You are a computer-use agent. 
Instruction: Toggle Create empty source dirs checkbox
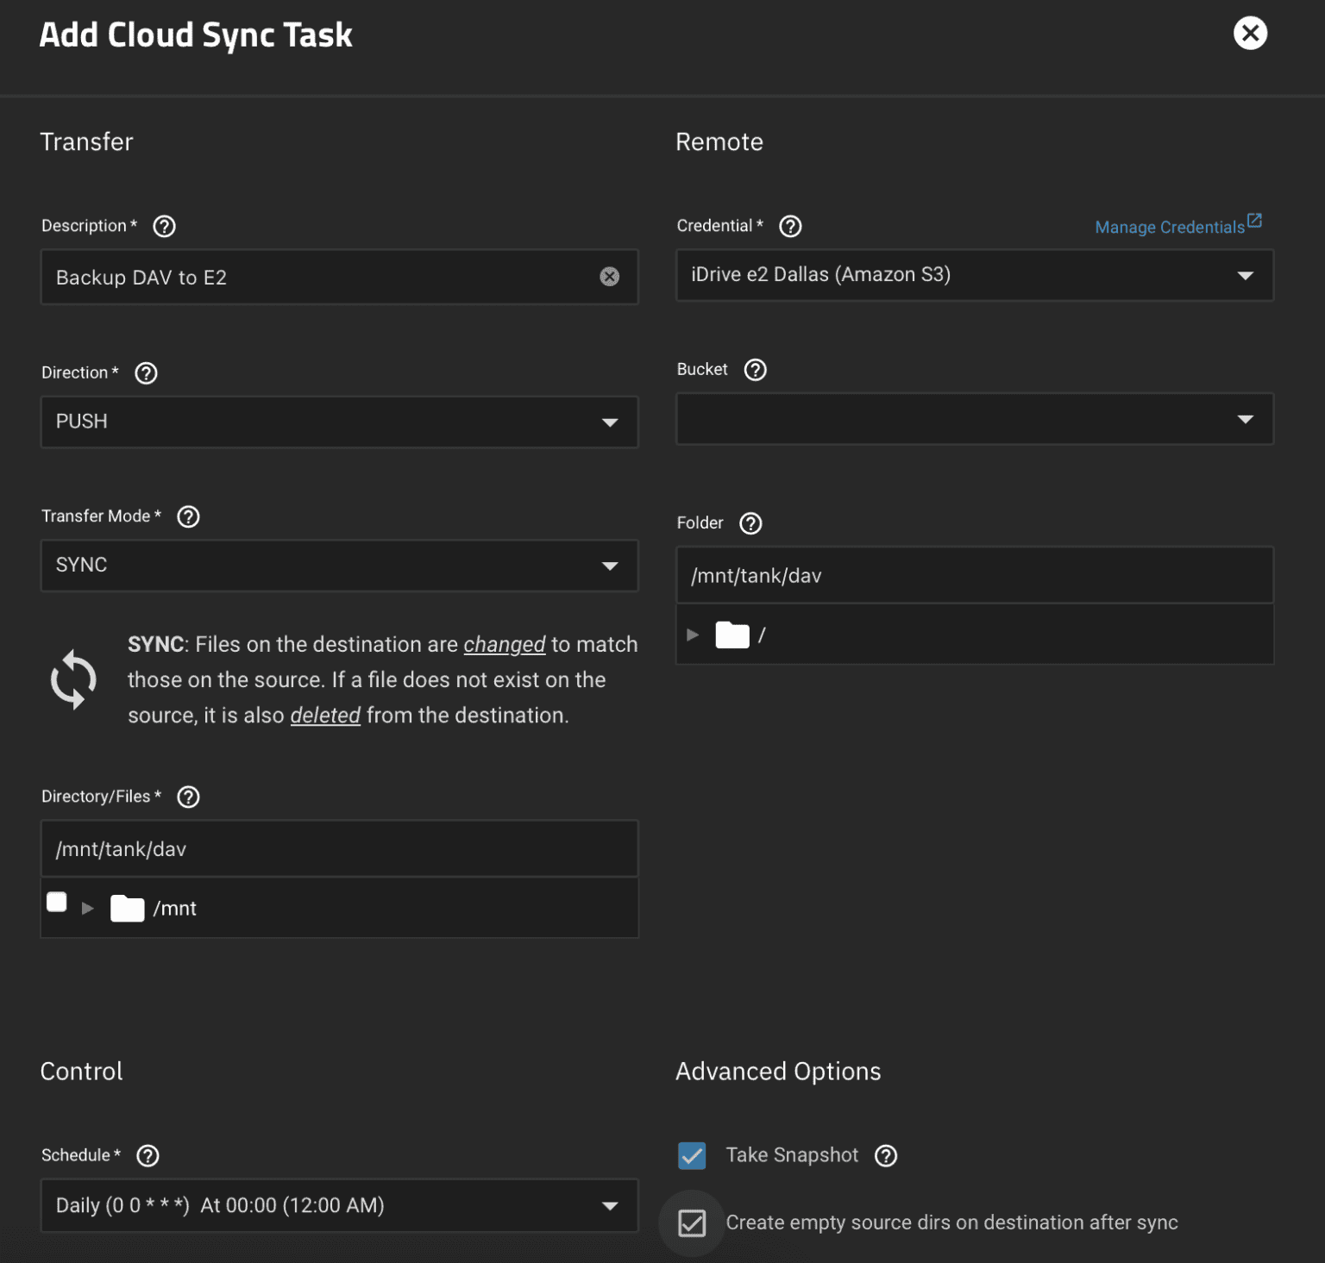pos(692,1222)
